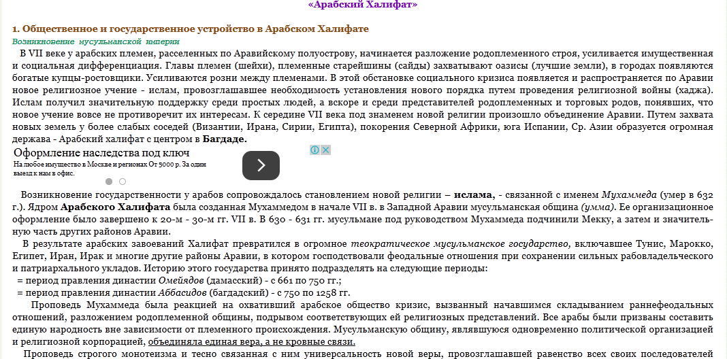Click bold word 'ислама,'
This screenshot has height=359, width=727.
click(x=474, y=195)
